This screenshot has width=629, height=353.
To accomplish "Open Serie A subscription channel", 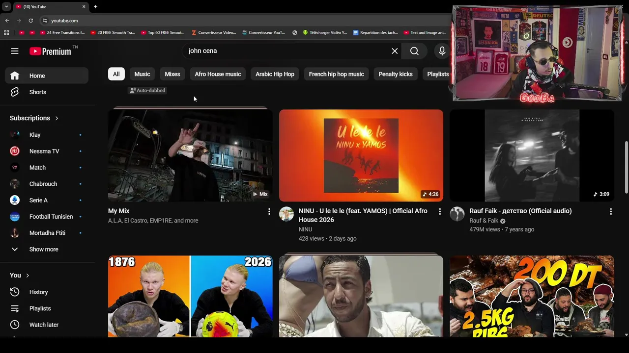I will tap(47, 200).
